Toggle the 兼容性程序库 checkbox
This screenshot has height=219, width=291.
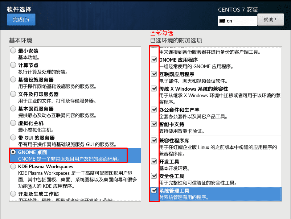click(x=154, y=140)
